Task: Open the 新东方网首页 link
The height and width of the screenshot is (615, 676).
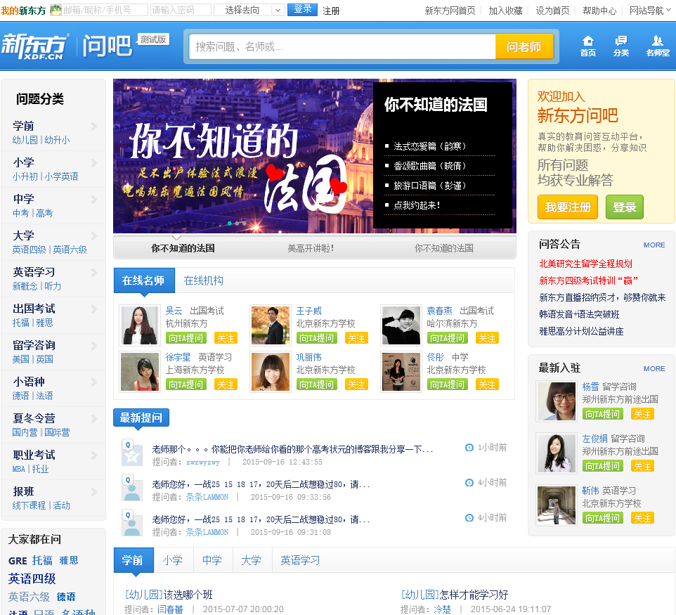Action: coord(450,11)
